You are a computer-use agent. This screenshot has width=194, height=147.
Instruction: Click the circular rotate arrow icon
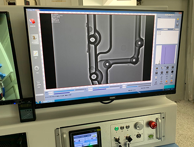156,82
